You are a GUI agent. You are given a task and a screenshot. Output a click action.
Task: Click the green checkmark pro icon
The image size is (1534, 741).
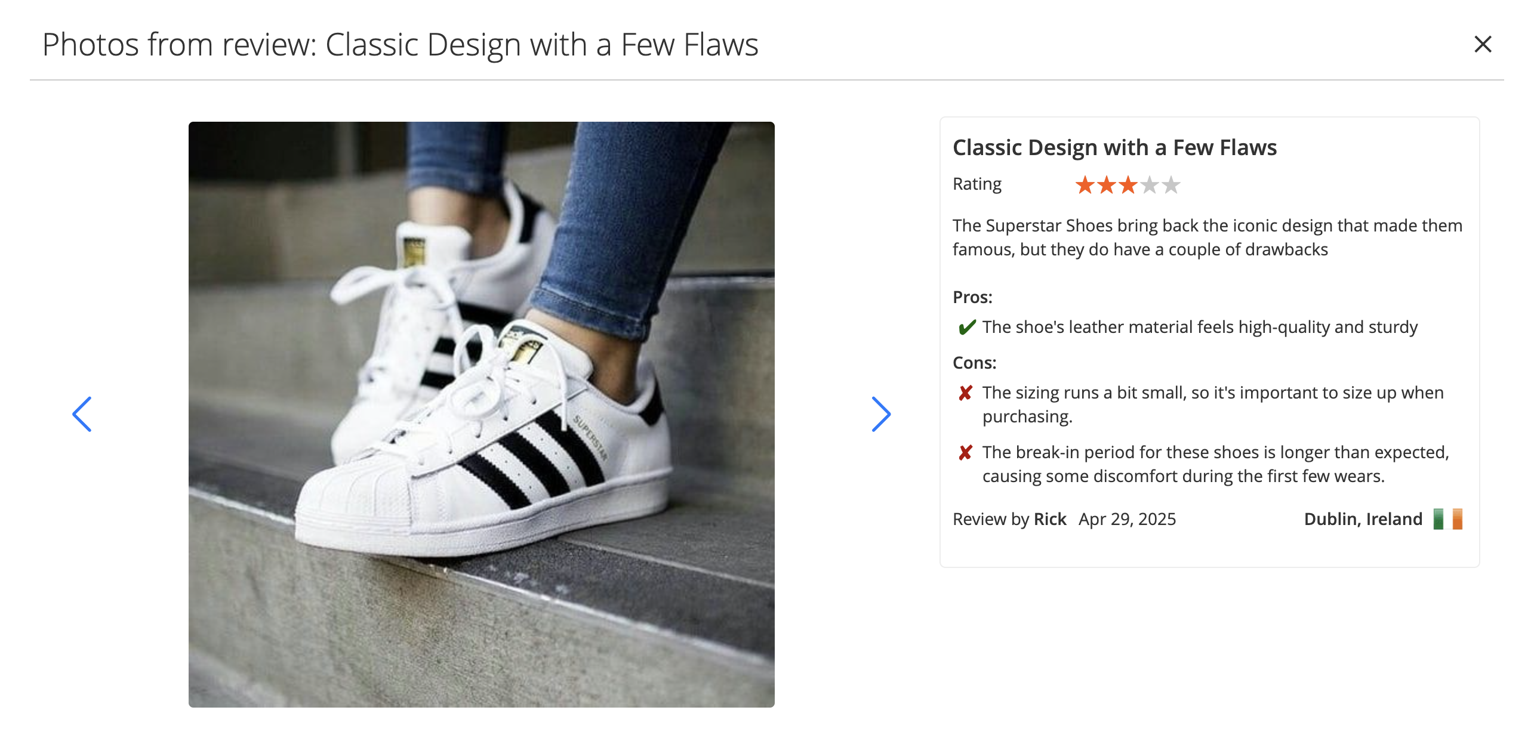click(966, 327)
